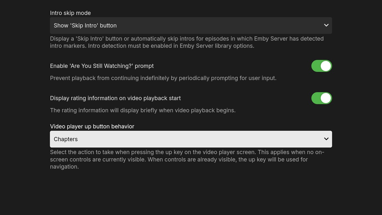
Task: Open Video player up button behavior dropdown
Action: point(191,139)
